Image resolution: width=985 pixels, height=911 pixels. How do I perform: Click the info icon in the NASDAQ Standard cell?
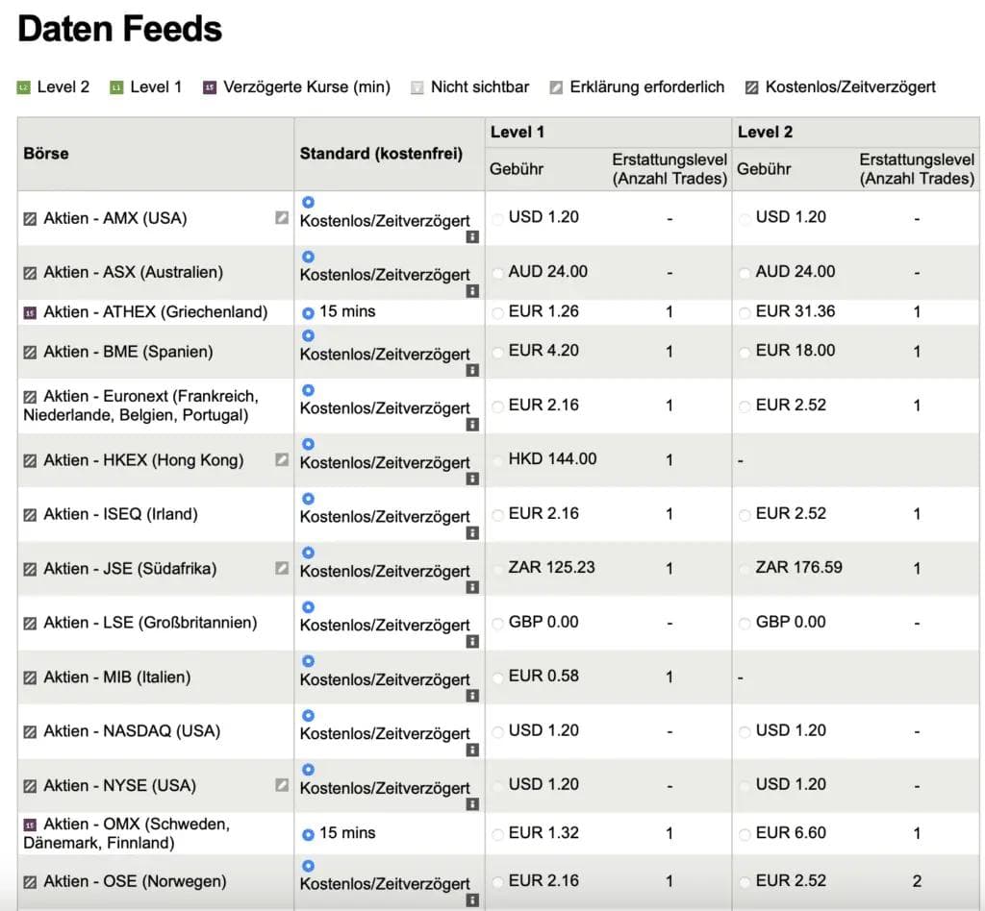pyautogui.click(x=472, y=751)
